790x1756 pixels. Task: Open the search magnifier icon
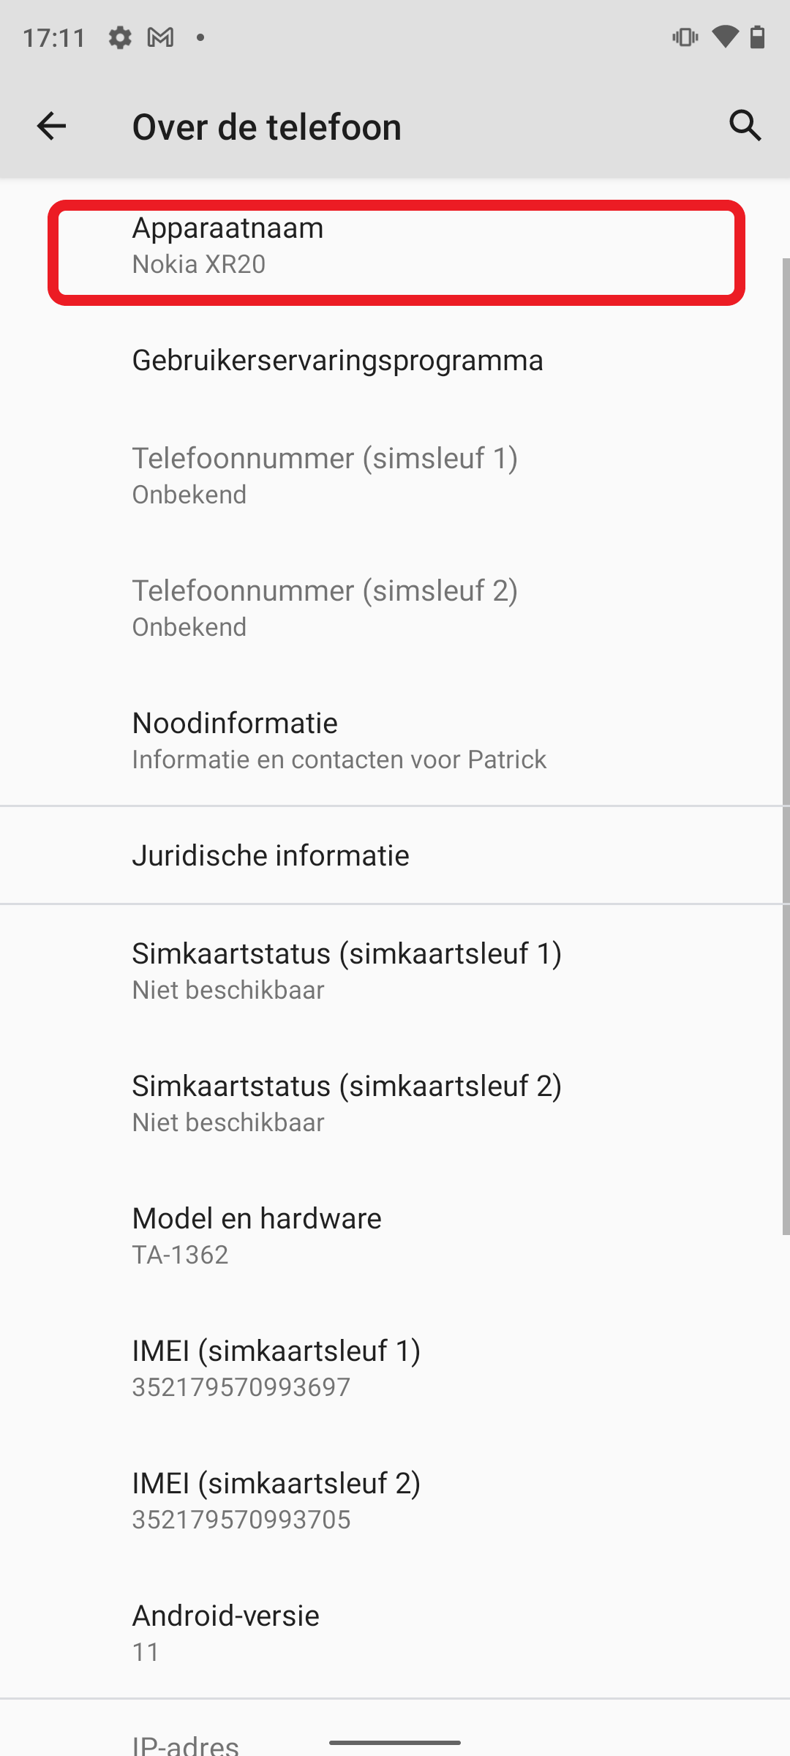(x=745, y=126)
